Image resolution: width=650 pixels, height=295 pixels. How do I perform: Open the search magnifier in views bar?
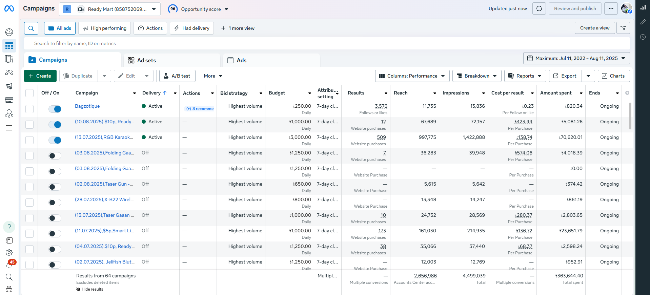(31, 28)
